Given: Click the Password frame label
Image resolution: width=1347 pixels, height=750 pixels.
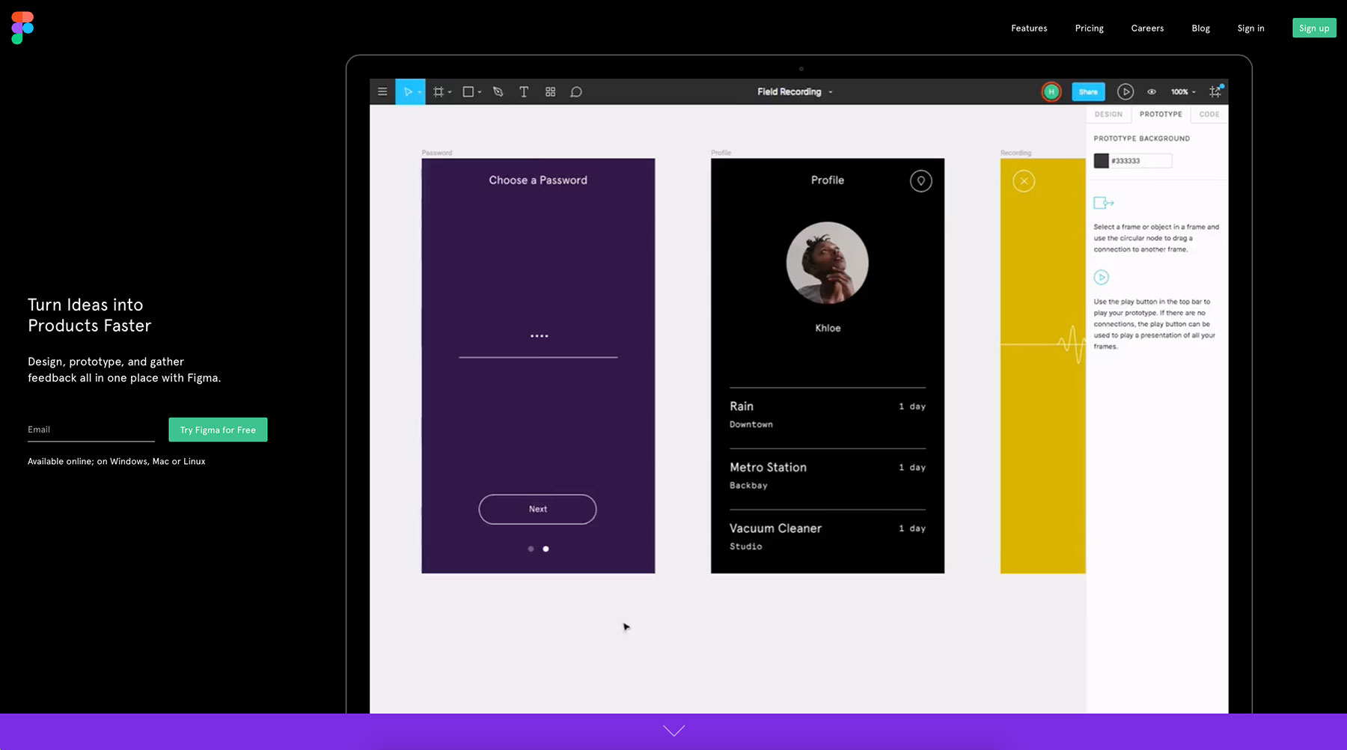Looking at the screenshot, I should [x=437, y=153].
